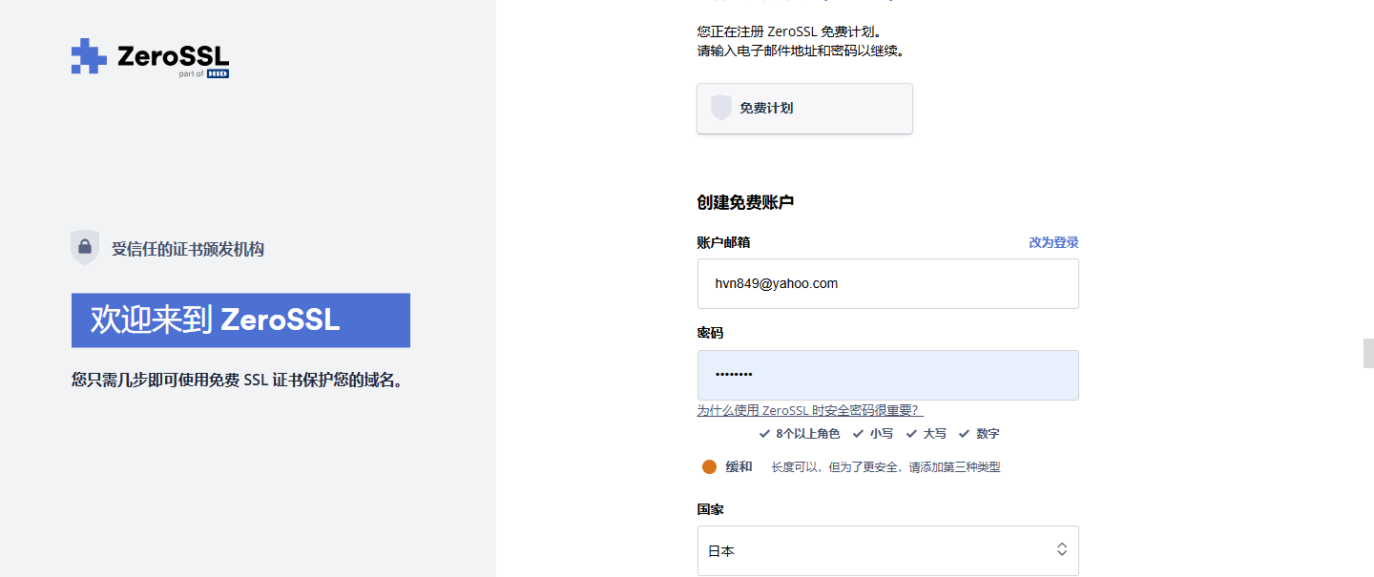Screen dimensions: 1374x577
Task: Click the 创建免费账户 heading
Action: (x=745, y=202)
